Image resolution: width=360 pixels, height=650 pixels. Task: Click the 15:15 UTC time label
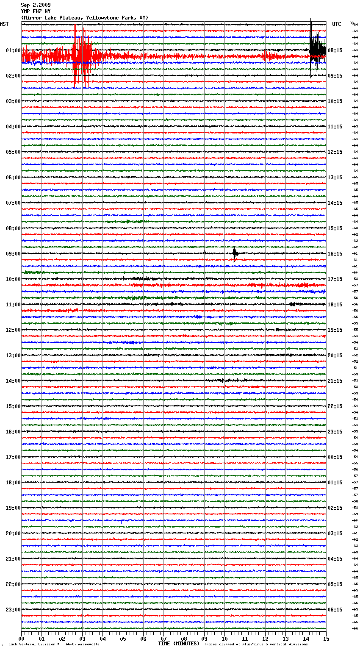coord(335,228)
